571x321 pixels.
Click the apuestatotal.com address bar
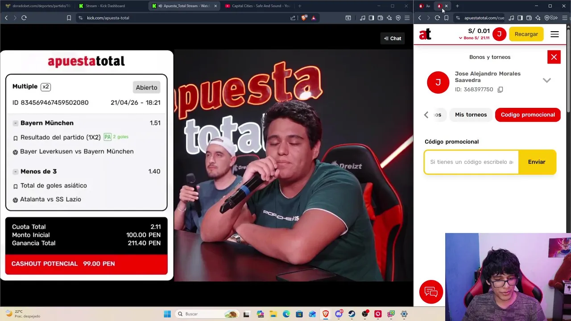click(480, 18)
